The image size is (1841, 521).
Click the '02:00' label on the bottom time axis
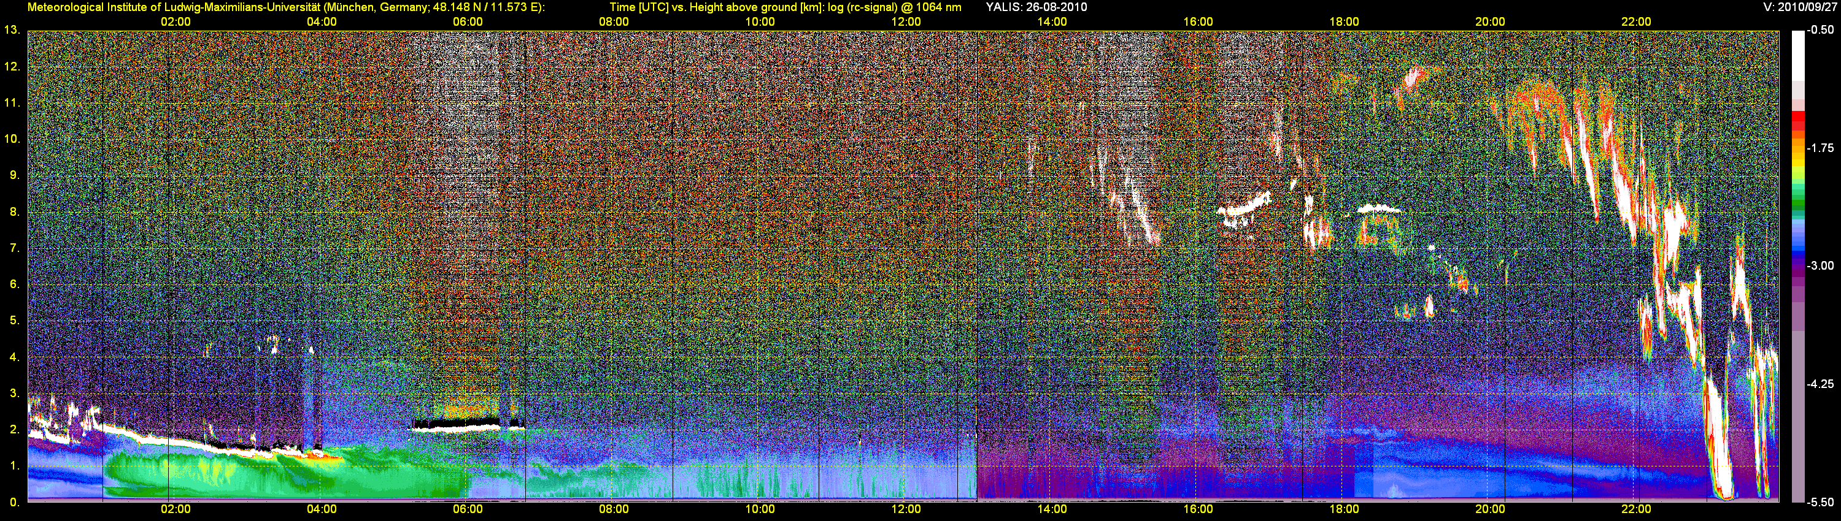[x=175, y=509]
